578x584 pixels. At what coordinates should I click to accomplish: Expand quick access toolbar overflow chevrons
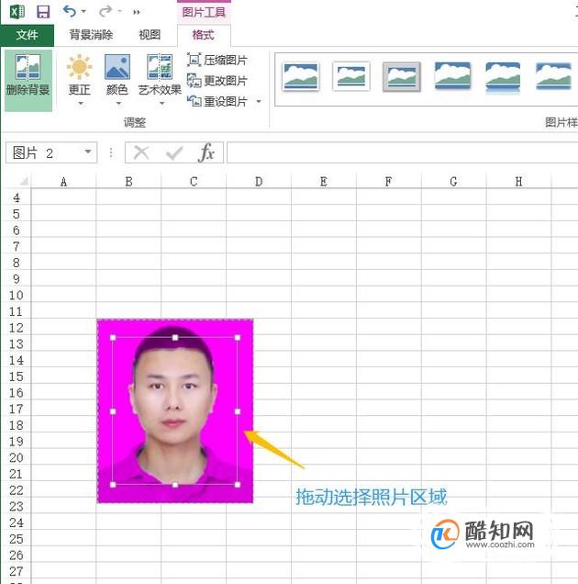coord(136,12)
